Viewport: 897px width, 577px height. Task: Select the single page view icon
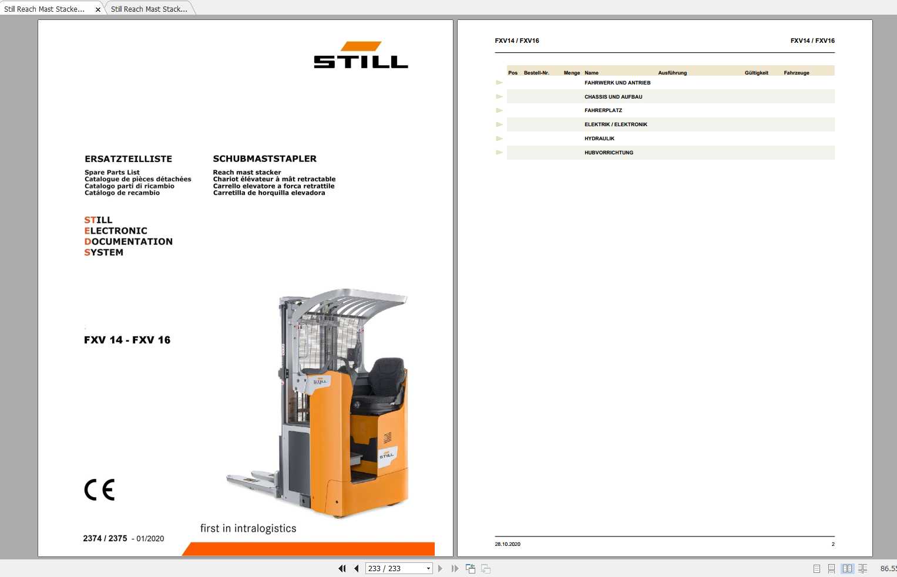pos(816,568)
